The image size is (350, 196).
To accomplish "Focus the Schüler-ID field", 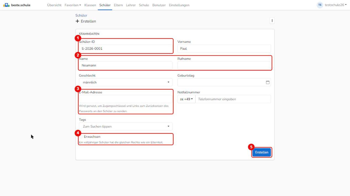I will pos(126,49).
